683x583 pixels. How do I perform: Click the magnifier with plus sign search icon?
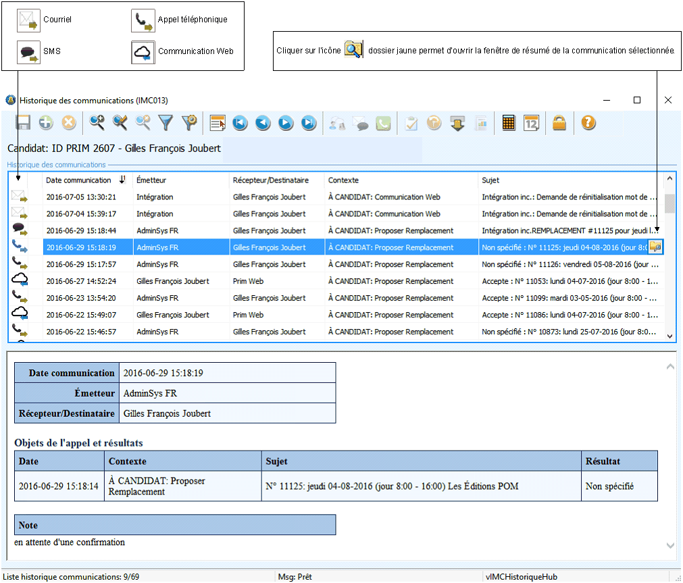pos(97,123)
